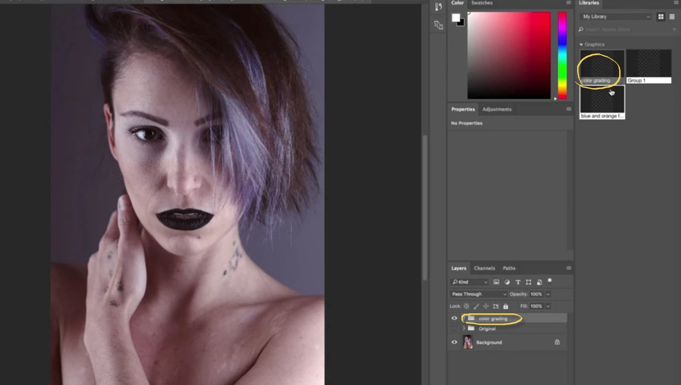Filter layers by type layers icon

pyautogui.click(x=518, y=282)
